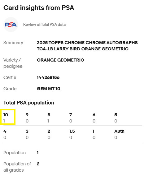The height and width of the screenshot is (180, 144).
Task: Select the grade 1 population cell
Action: (x=94, y=134)
